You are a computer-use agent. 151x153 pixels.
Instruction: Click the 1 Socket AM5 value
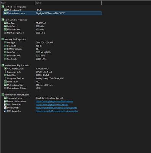42,68
